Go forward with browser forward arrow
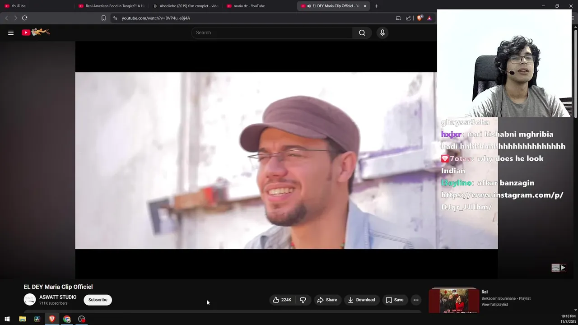 point(15,18)
